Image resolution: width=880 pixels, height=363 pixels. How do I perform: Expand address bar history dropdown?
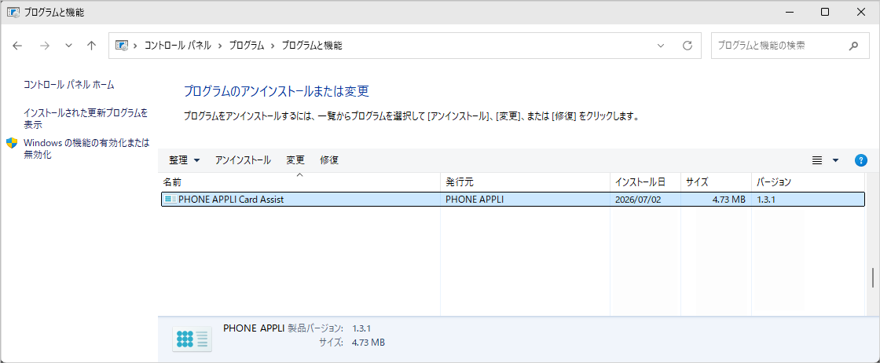[661, 46]
